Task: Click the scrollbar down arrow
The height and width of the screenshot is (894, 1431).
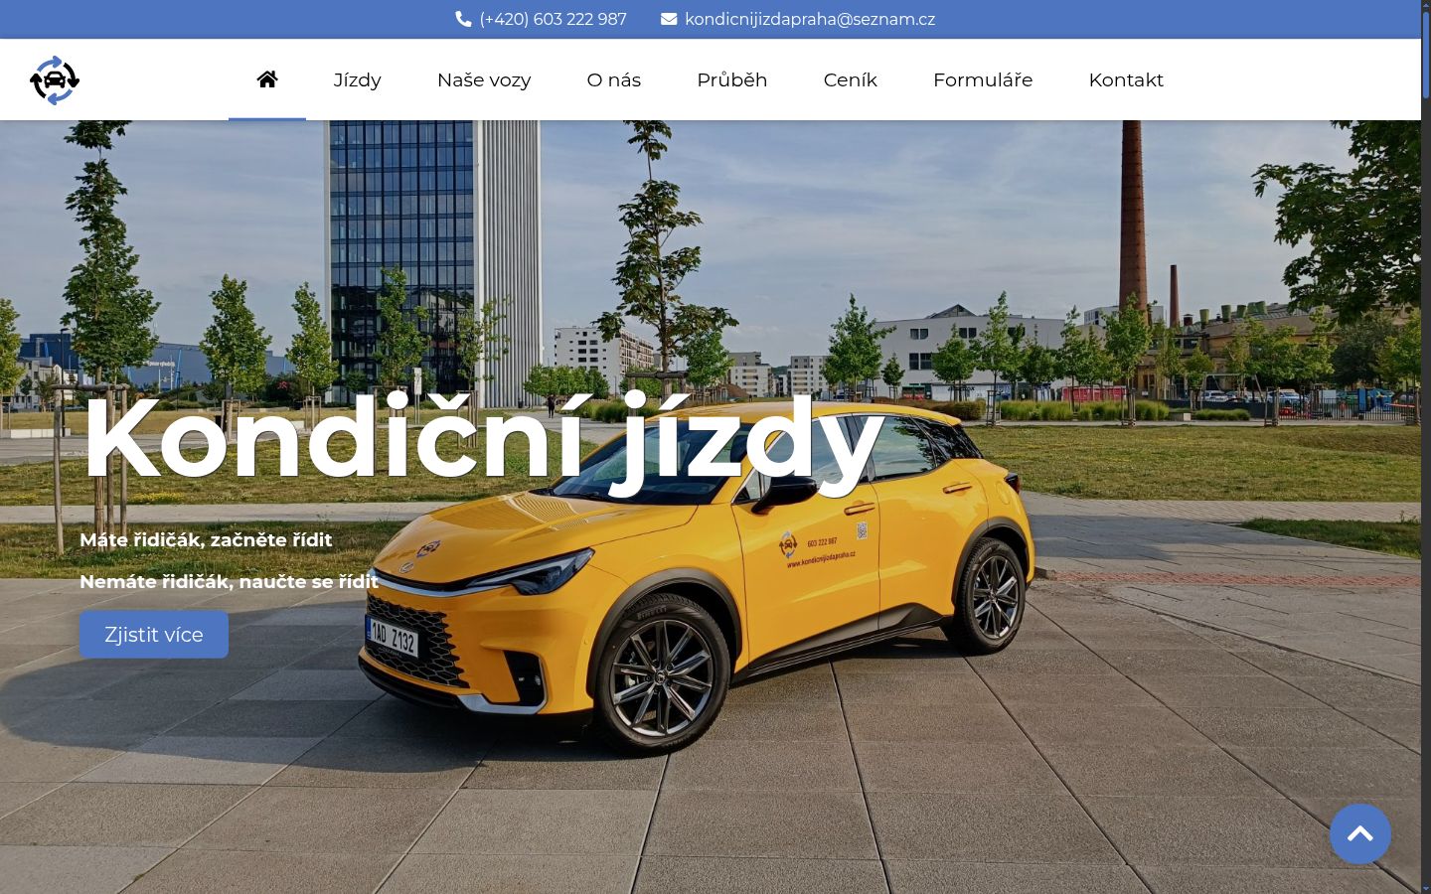Action: [x=1426, y=888]
